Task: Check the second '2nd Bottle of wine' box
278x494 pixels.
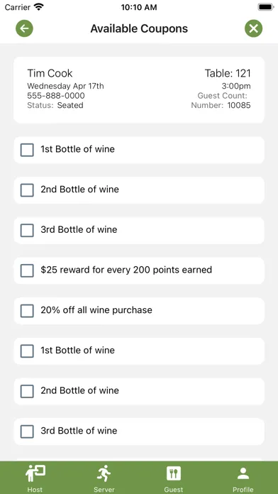Action: point(27,391)
